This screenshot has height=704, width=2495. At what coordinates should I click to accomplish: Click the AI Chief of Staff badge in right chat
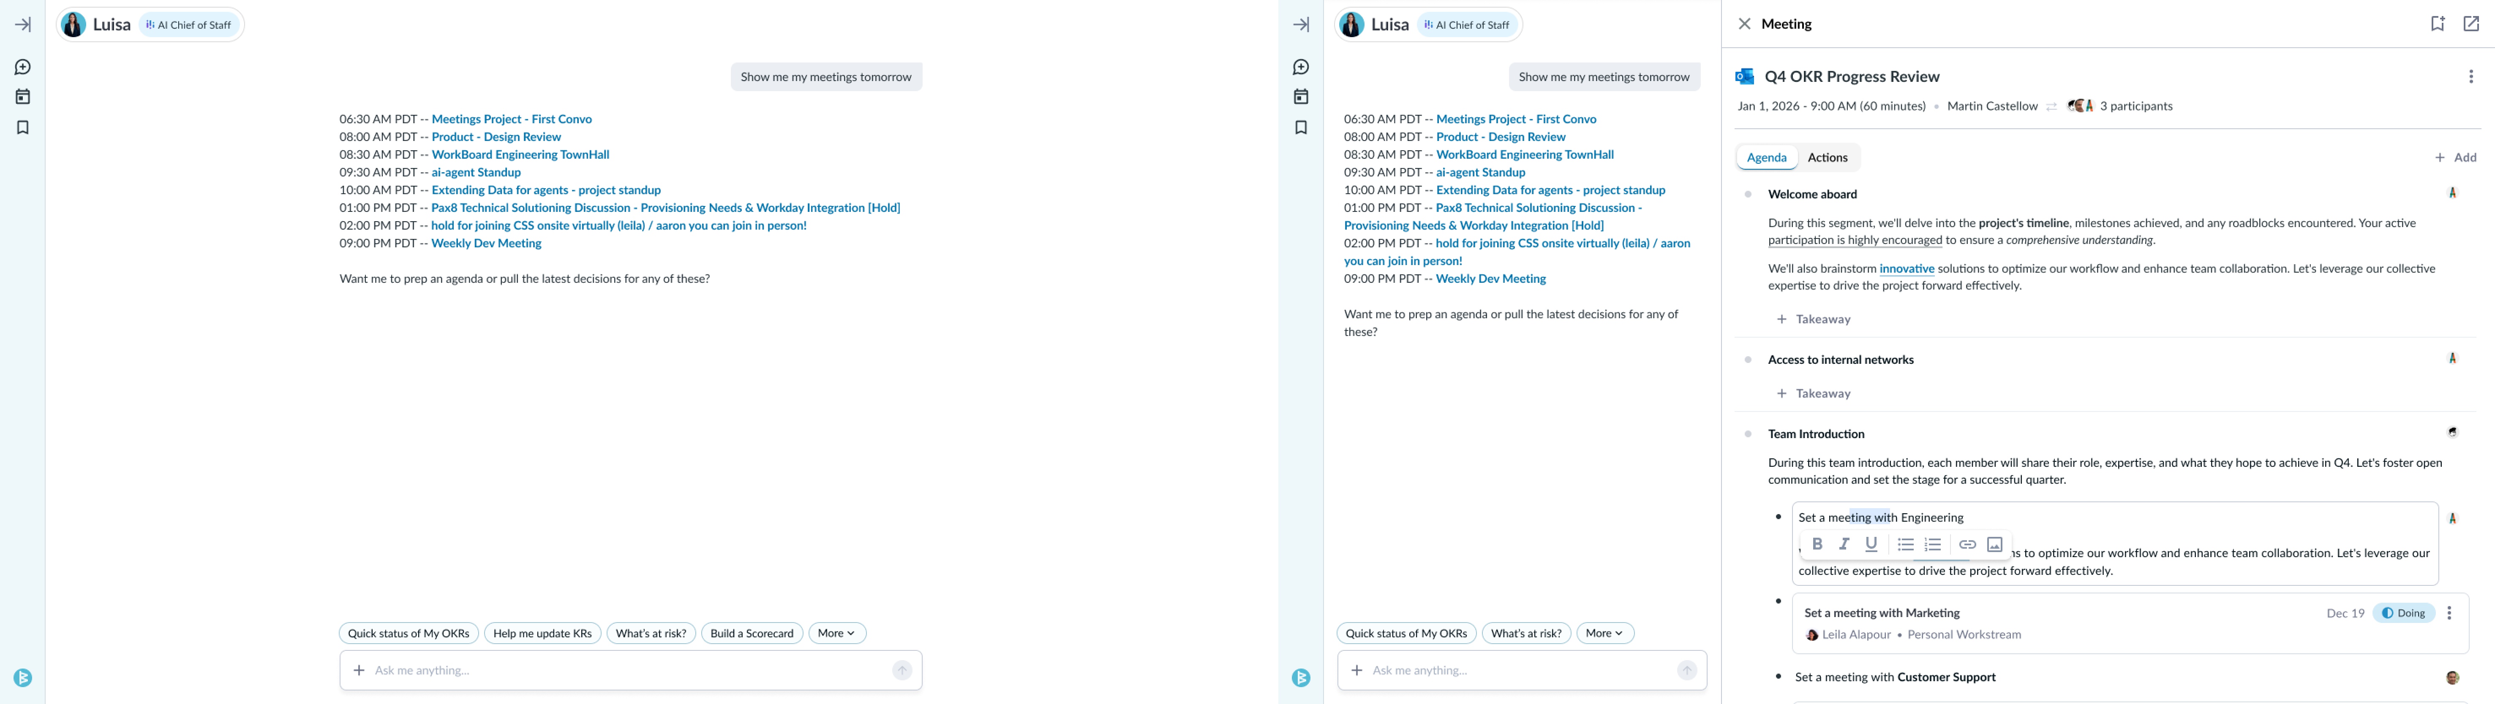[1467, 25]
